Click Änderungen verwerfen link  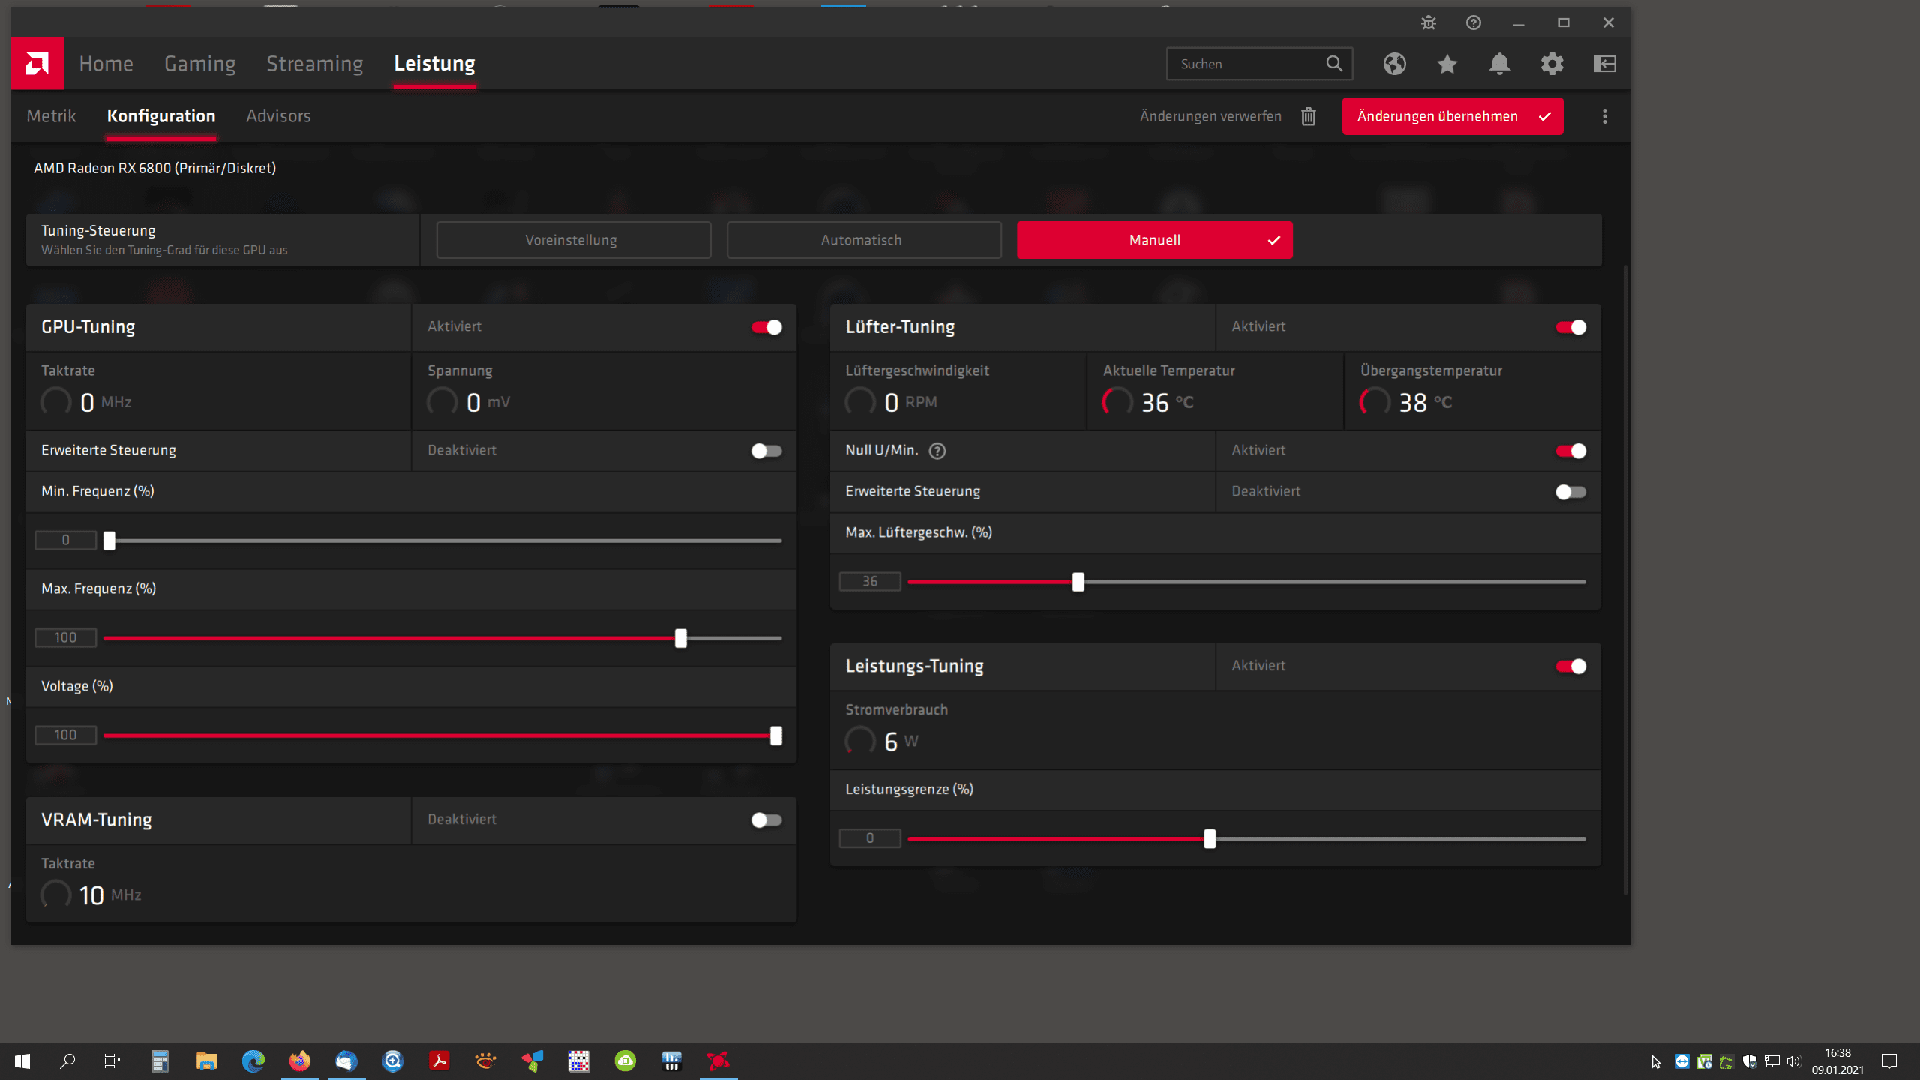click(x=1210, y=116)
